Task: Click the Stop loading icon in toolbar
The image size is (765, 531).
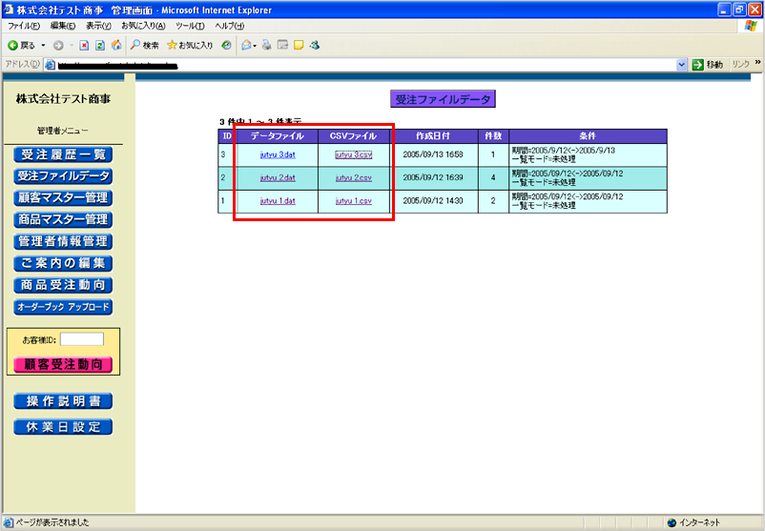Action: pyautogui.click(x=85, y=45)
